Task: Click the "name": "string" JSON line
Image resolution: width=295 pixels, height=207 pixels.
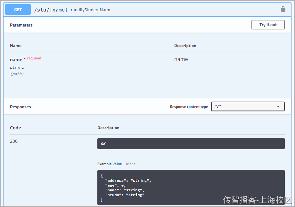Action: pyautogui.click(x=125, y=190)
